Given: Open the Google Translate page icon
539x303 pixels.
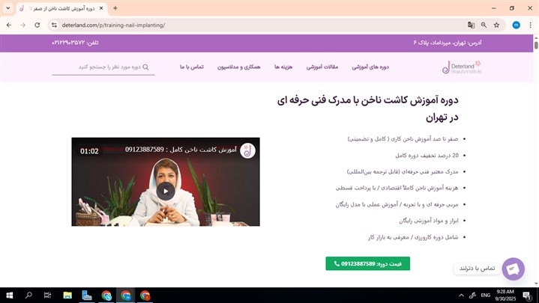Looking at the screenshot, I should [x=471, y=25].
